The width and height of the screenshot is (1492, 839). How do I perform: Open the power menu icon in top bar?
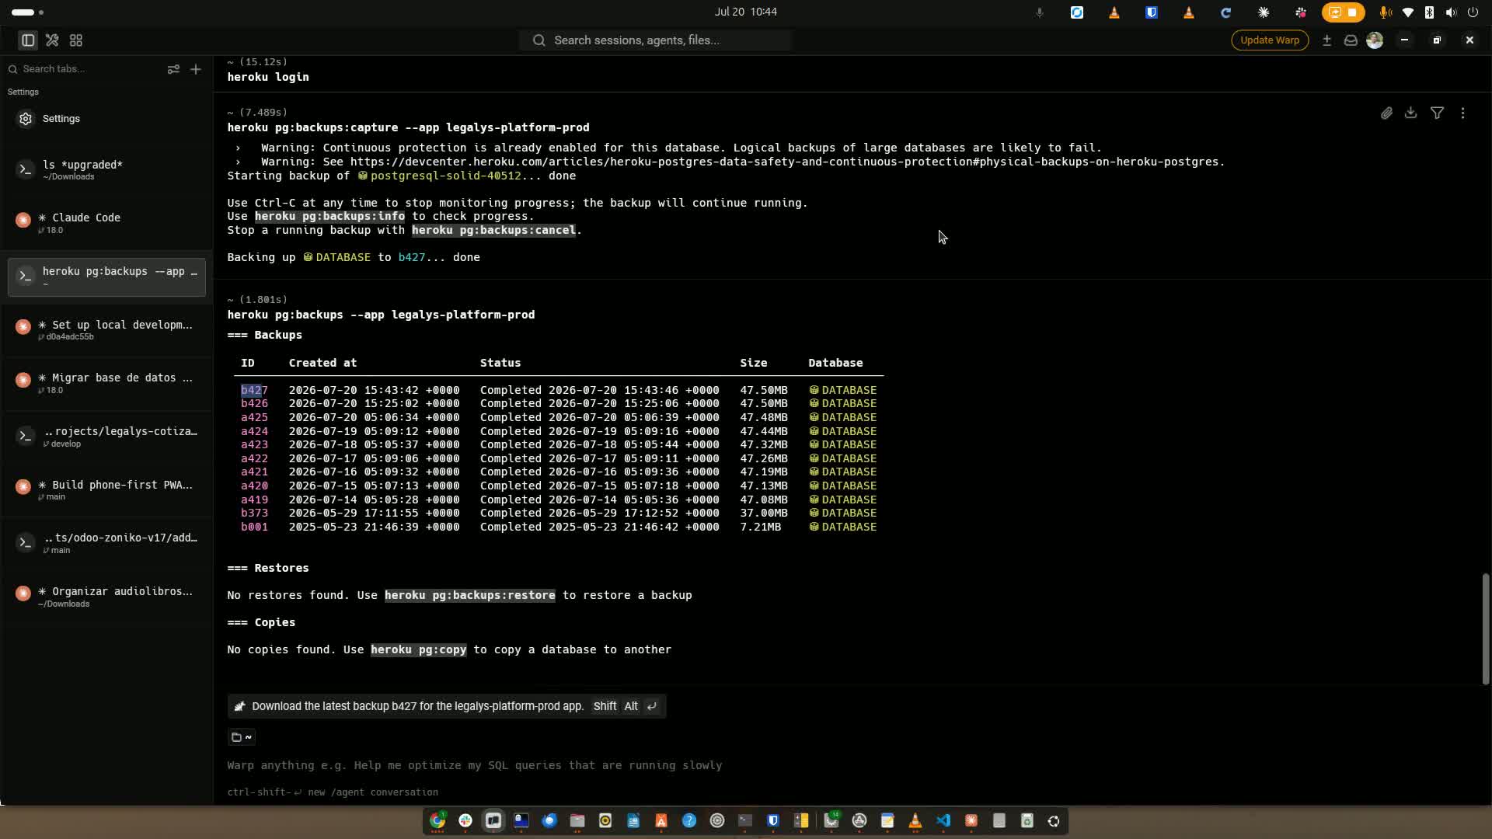pos(1473,12)
